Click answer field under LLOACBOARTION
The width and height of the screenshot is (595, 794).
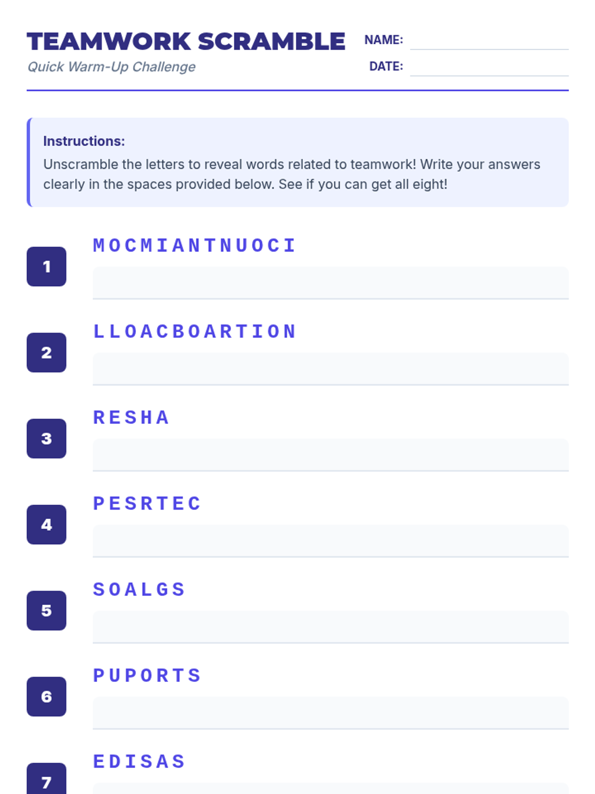click(331, 369)
